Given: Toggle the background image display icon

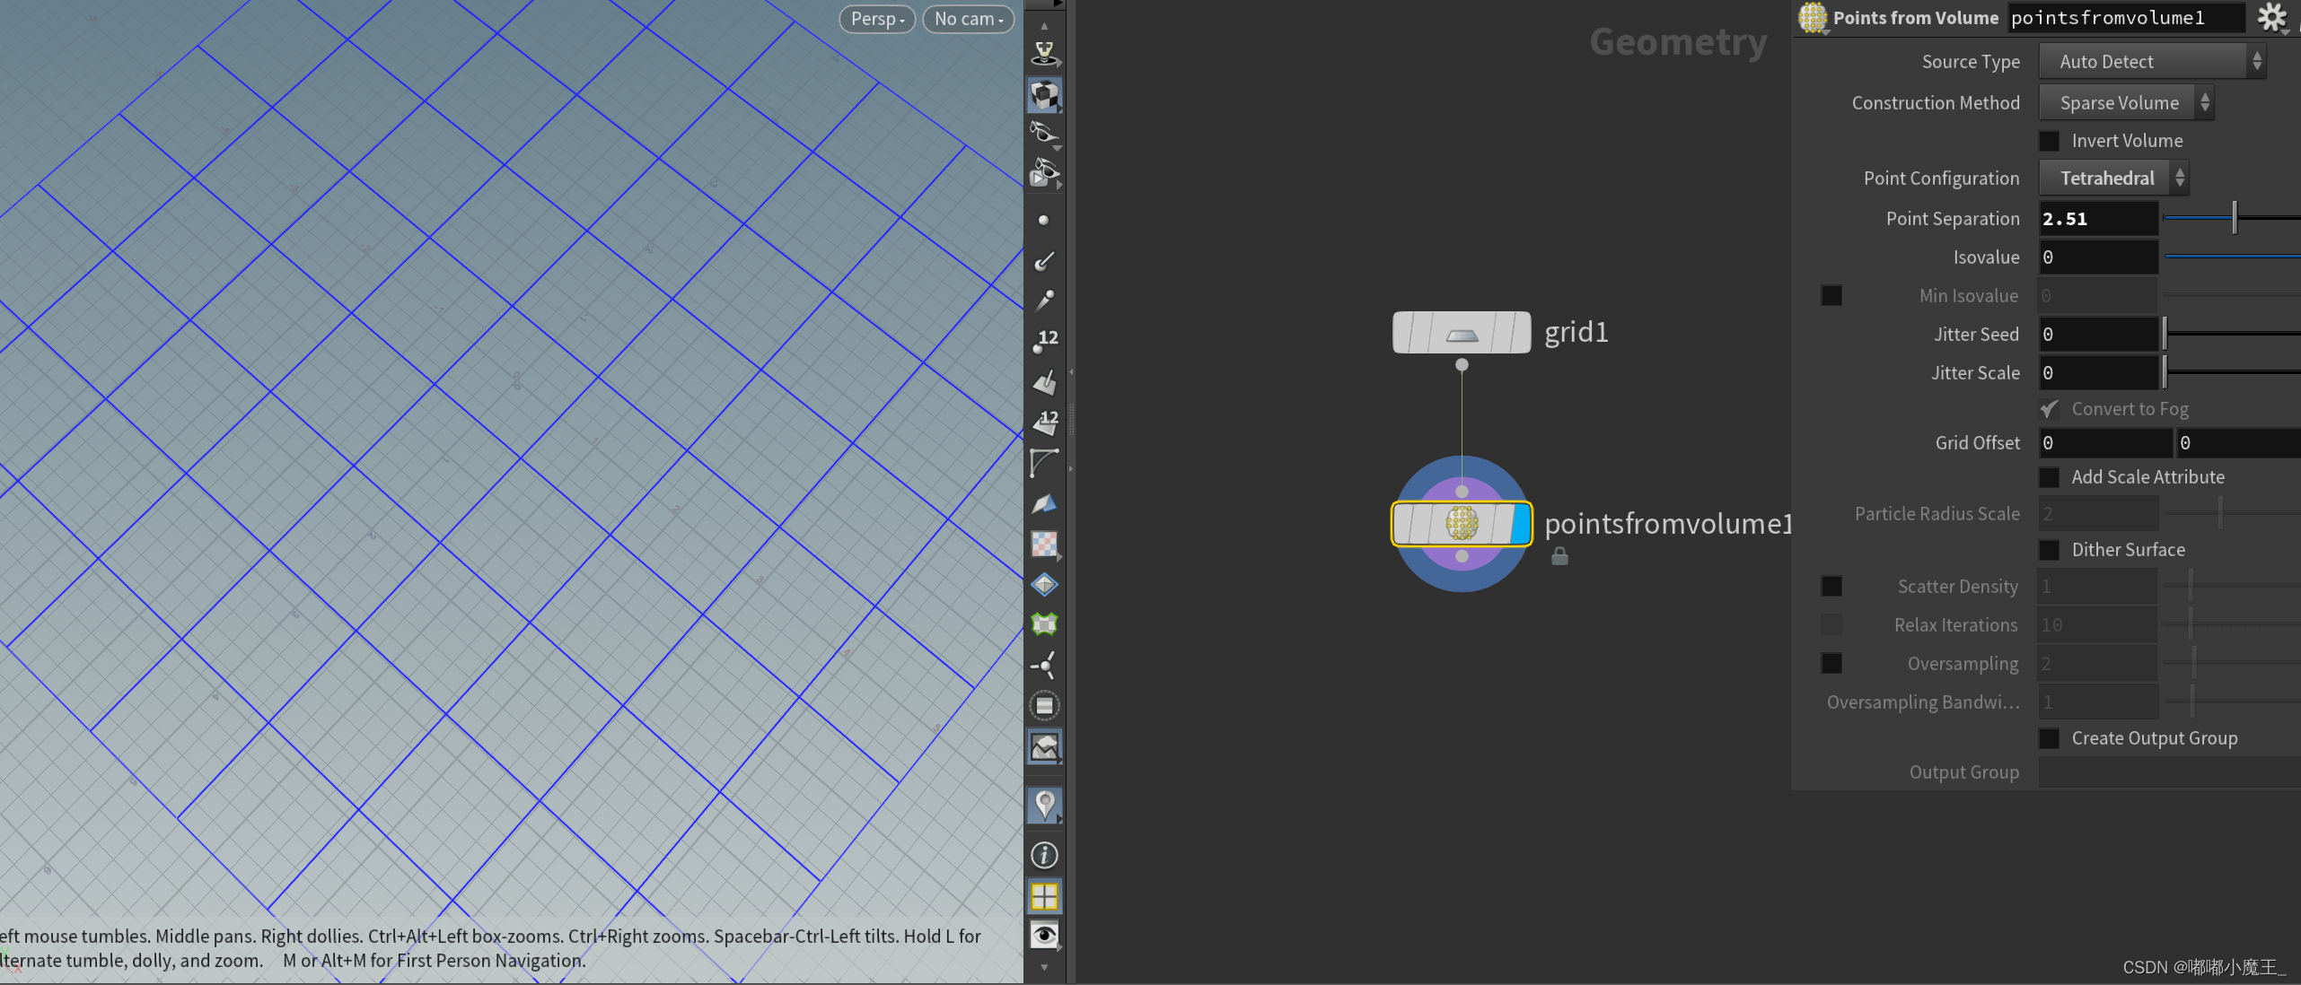Looking at the screenshot, I should pos(1044,746).
